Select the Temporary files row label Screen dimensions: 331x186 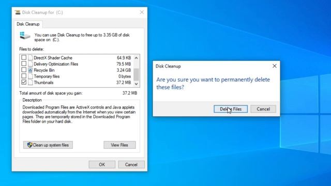click(47, 76)
